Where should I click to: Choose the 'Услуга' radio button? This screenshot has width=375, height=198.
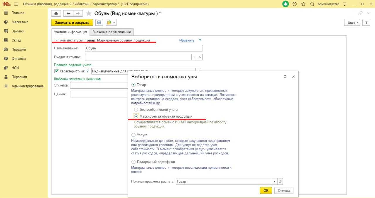[x=134, y=135]
